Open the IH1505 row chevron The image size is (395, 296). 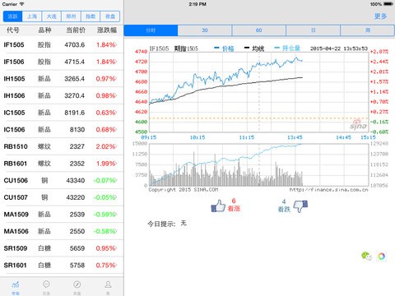click(116, 79)
